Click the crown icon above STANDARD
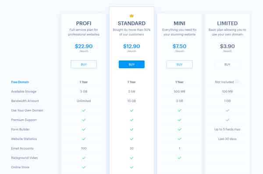The image size is (263, 174). (x=131, y=16)
